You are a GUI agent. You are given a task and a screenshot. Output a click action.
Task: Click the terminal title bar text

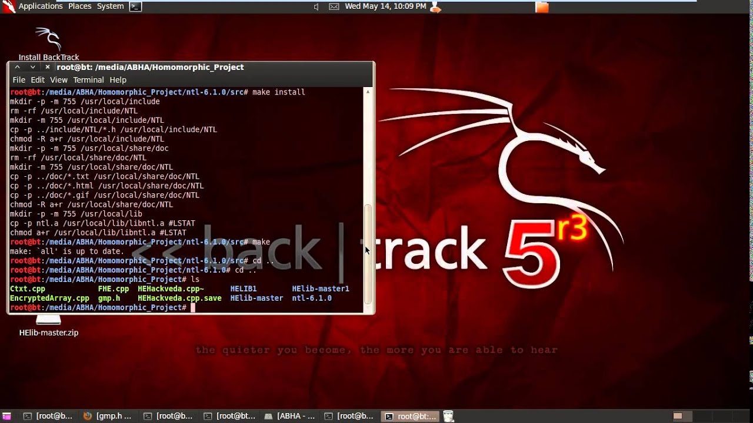[150, 67]
